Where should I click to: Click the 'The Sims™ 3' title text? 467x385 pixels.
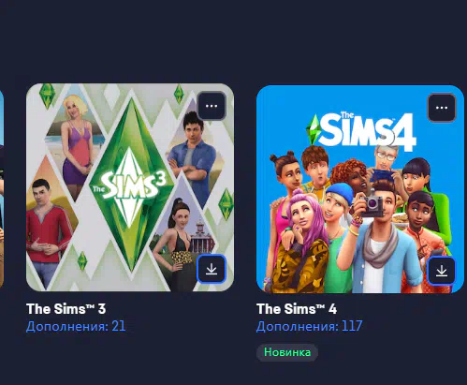(x=66, y=309)
